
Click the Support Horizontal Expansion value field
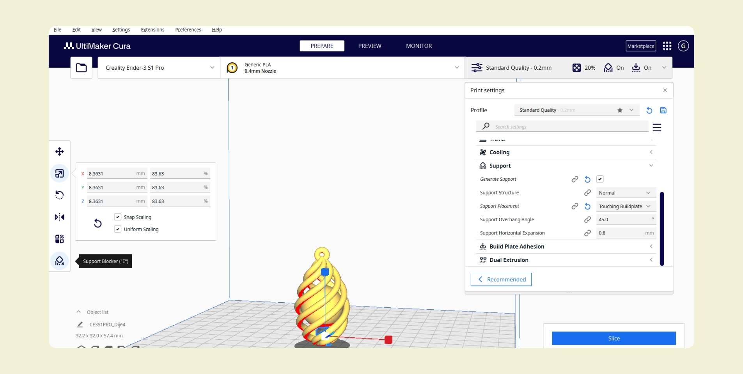coord(626,233)
